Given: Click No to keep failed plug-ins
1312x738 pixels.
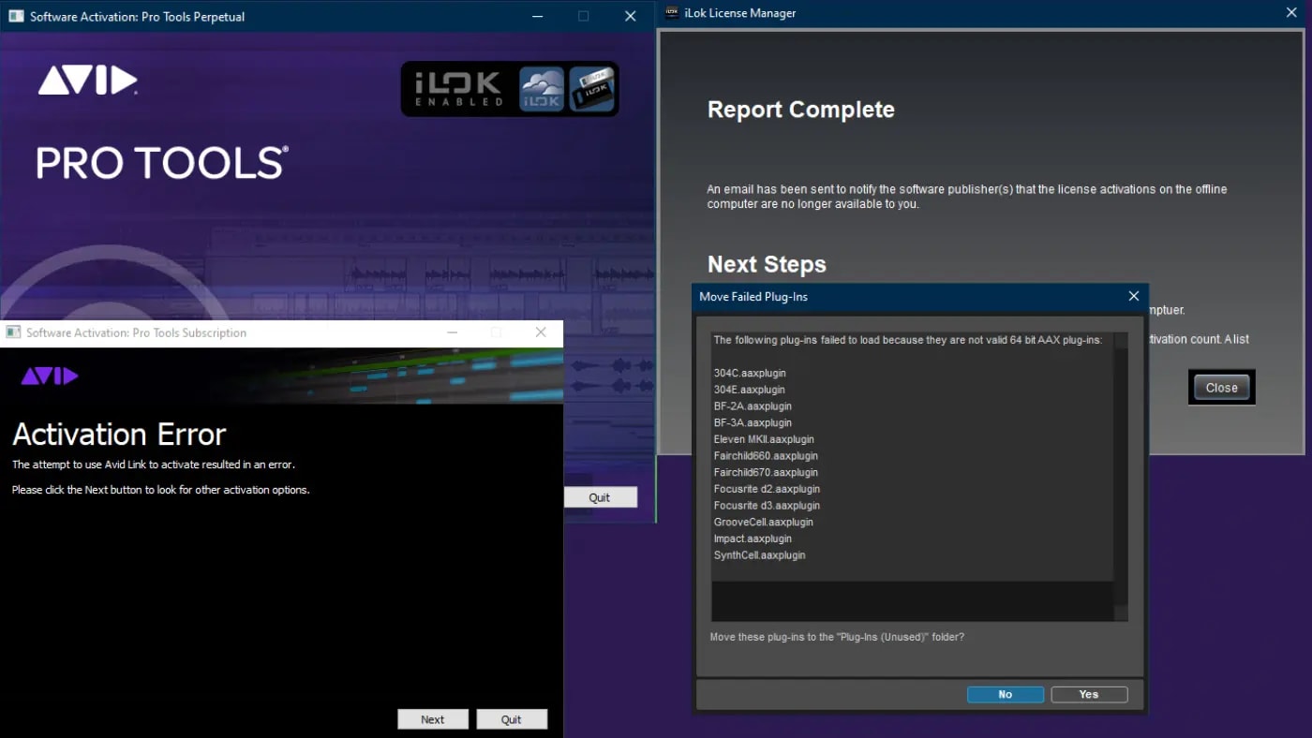Looking at the screenshot, I should pyautogui.click(x=1005, y=694).
